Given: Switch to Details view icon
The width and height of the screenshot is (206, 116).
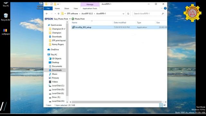Looking at the screenshot, I should coord(161,105).
